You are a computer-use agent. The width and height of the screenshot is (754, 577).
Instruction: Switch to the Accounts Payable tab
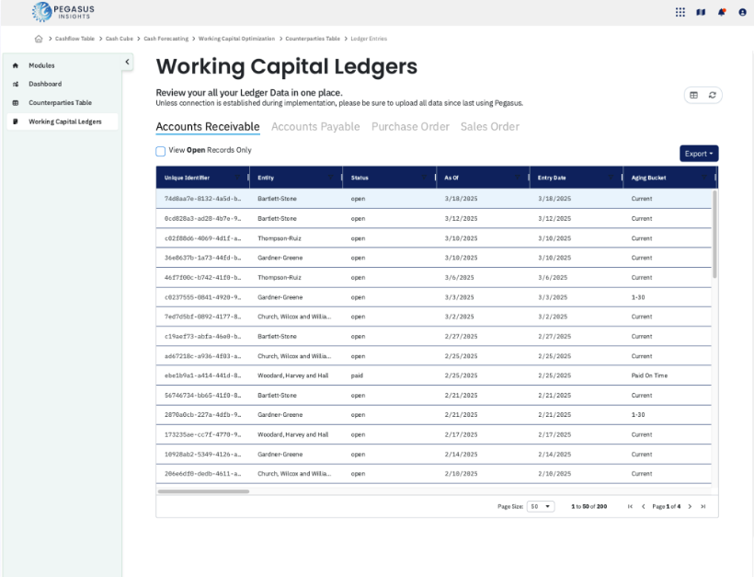(x=315, y=126)
